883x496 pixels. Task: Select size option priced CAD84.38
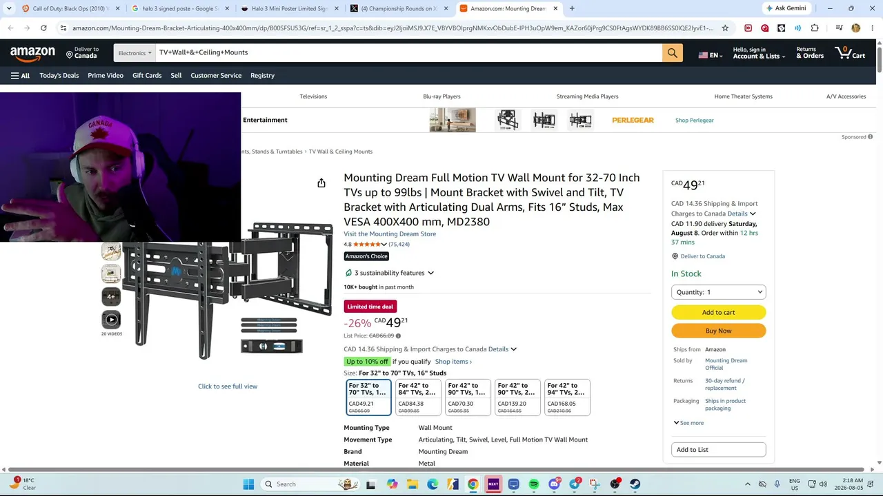point(418,397)
